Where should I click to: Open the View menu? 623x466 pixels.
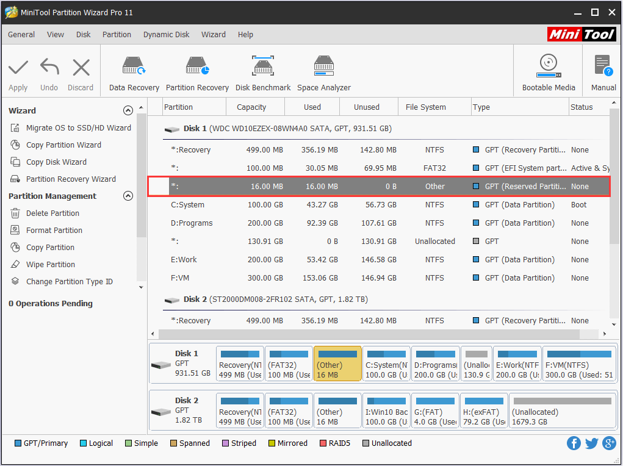tap(56, 35)
